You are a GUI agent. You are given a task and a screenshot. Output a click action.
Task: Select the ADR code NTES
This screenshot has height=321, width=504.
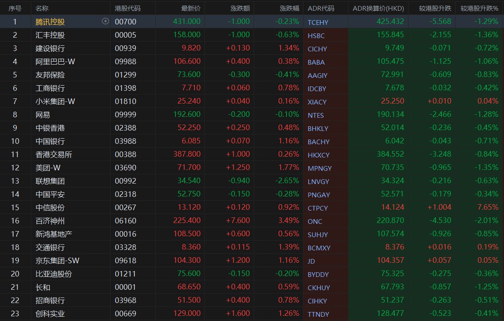tap(315, 115)
